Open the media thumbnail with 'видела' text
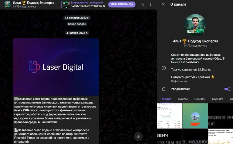This screenshot has width=233, height=144. (221, 116)
